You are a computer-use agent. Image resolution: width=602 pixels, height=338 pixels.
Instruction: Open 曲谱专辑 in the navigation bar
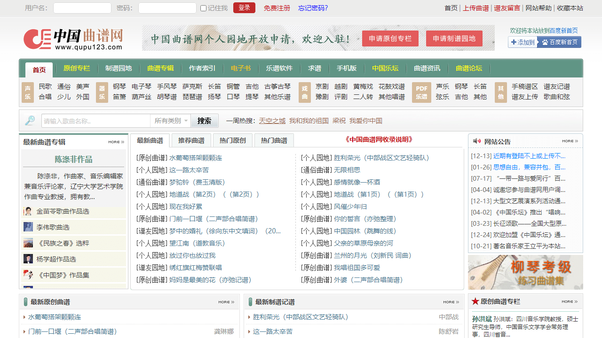pyautogui.click(x=160, y=69)
